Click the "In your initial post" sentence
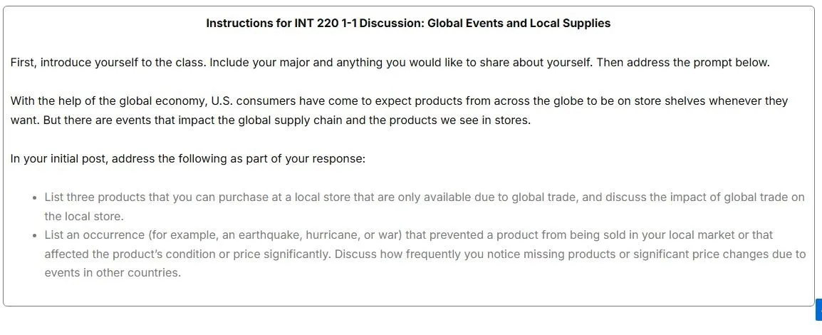 187,158
